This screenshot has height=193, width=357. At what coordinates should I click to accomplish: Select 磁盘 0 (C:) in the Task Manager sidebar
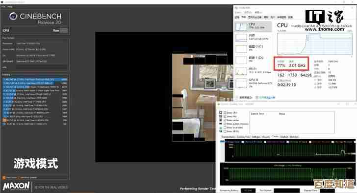[254, 48]
